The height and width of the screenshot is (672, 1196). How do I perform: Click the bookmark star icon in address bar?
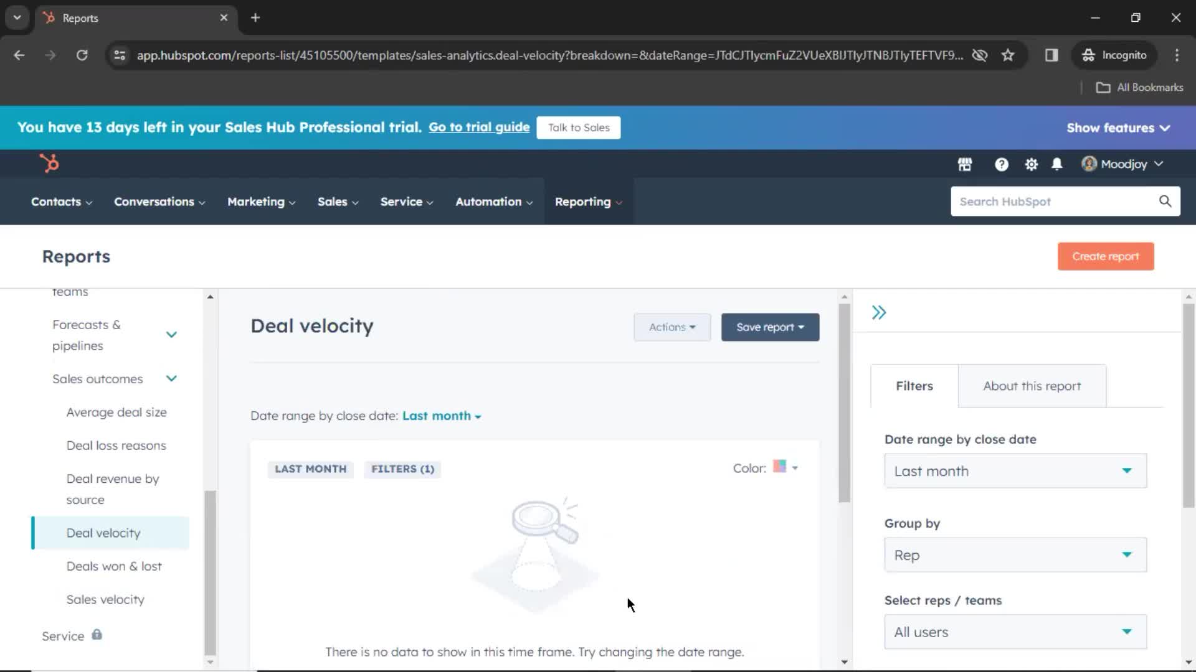point(1008,55)
